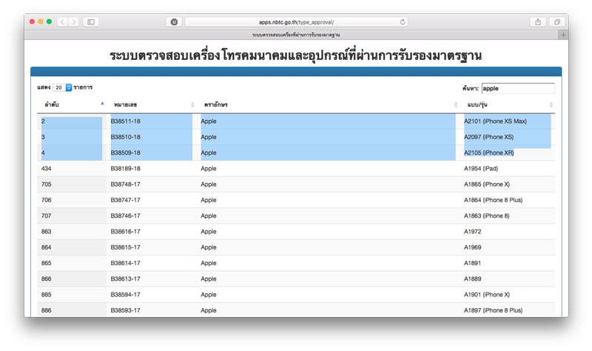The height and width of the screenshot is (351, 592).
Task: Click model A1865 (iPhone X)
Action: [487, 184]
